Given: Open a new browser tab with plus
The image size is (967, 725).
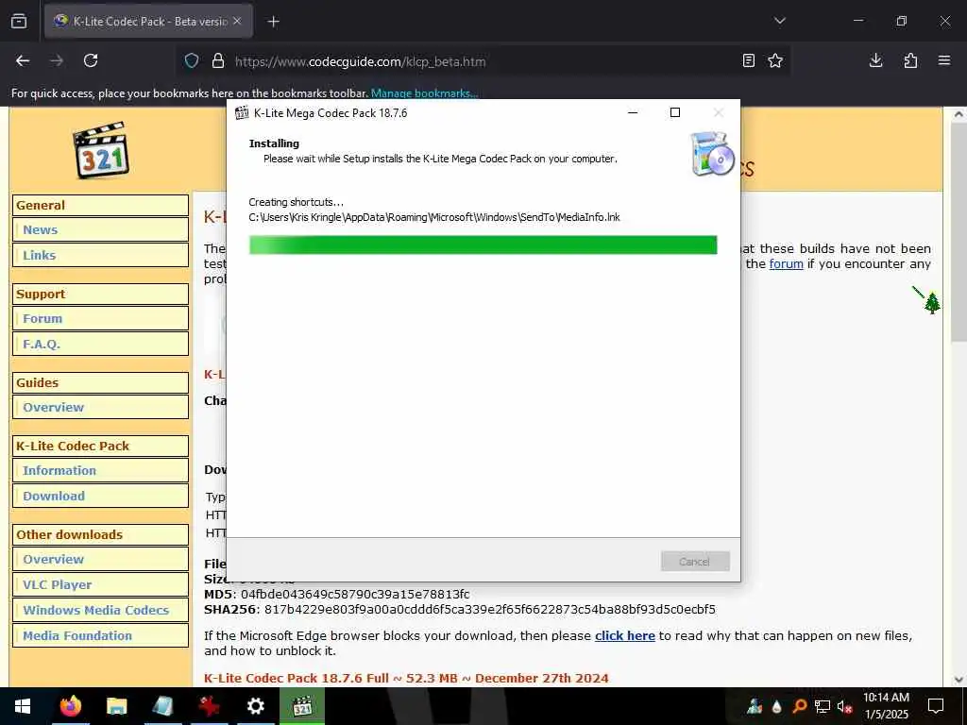Looking at the screenshot, I should (273, 22).
